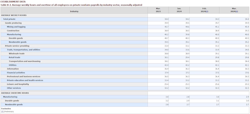Click Leisure and hospitality Jan. 2024 value 25.3
Viewport: 250px width, 114px height.
coord(187,84)
